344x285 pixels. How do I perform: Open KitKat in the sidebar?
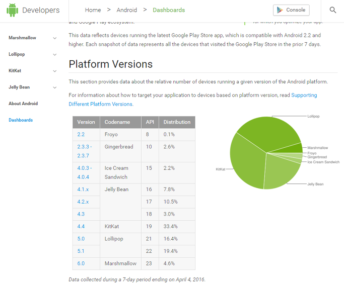pyautogui.click(x=15, y=71)
